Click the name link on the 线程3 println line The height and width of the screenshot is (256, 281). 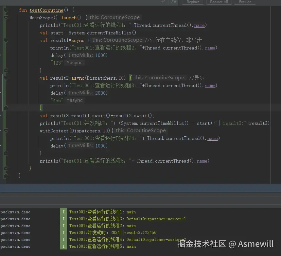[x=210, y=86]
